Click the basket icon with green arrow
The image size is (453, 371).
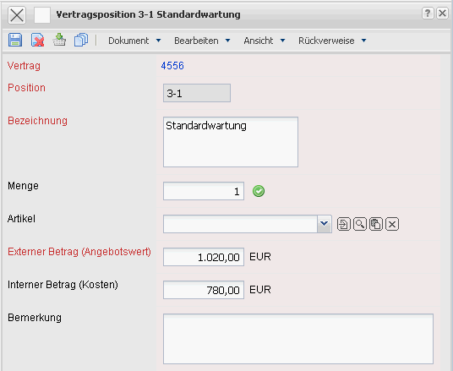59,40
